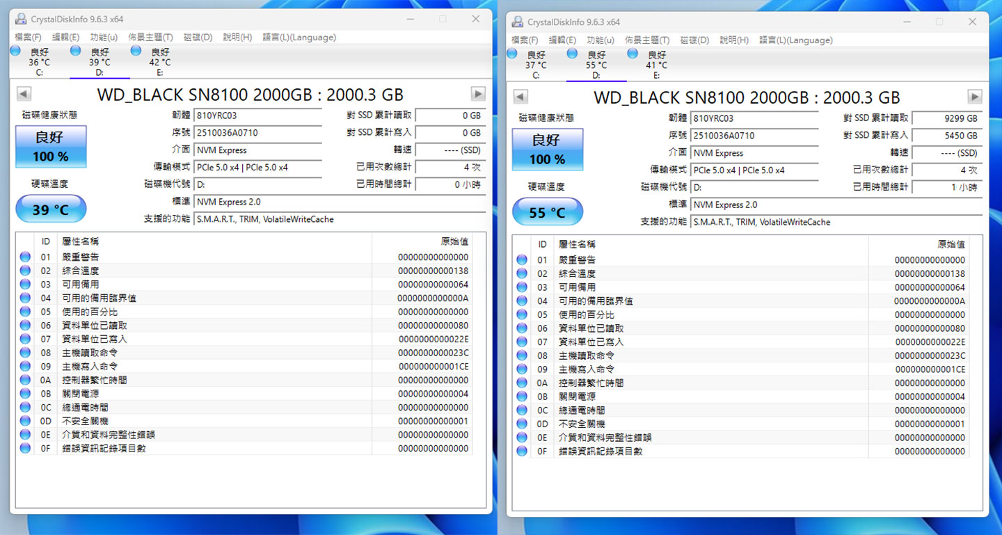Click the 55 °C disk temperature indicator
The width and height of the screenshot is (1002, 535).
[547, 211]
